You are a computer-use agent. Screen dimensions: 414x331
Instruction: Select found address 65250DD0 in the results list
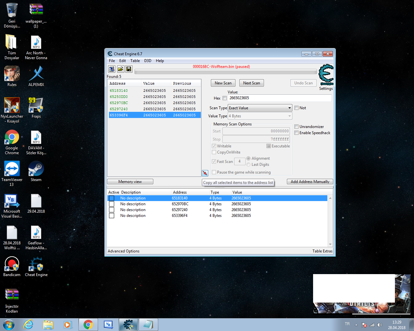click(x=155, y=97)
